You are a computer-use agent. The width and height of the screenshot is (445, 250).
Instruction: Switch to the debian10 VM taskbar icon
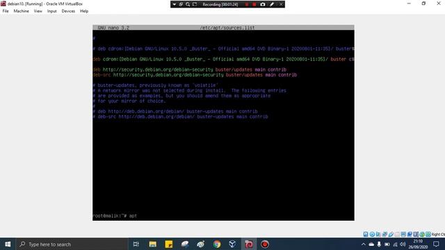coord(249,244)
